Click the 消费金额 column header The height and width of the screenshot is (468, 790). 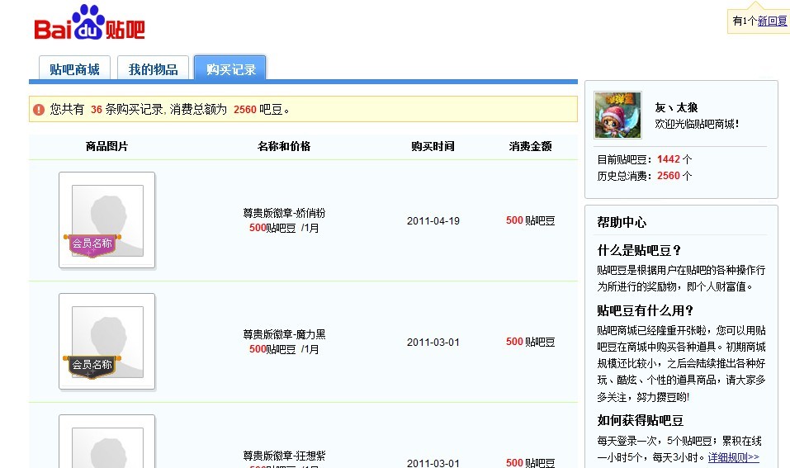pos(531,147)
